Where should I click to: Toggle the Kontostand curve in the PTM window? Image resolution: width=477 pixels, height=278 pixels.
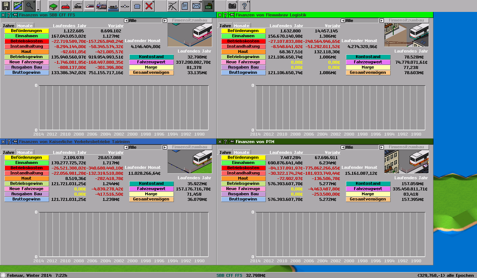point(368,184)
